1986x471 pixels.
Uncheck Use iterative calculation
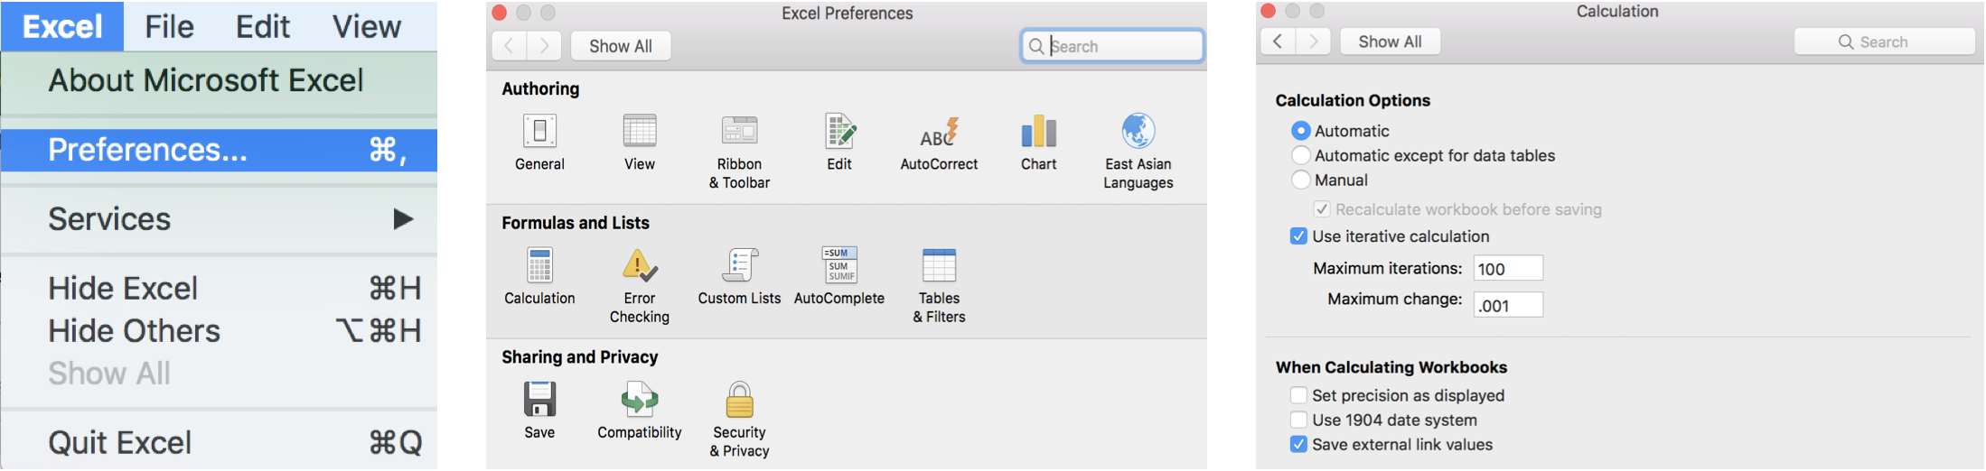tap(1298, 236)
